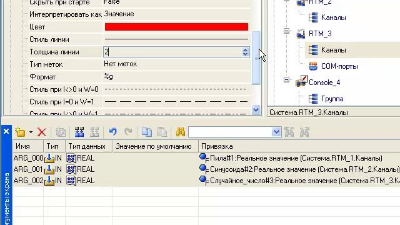The width and height of the screenshot is (400, 225).
Task: Select the Стиль линии solid line value
Action: click(x=176, y=39)
